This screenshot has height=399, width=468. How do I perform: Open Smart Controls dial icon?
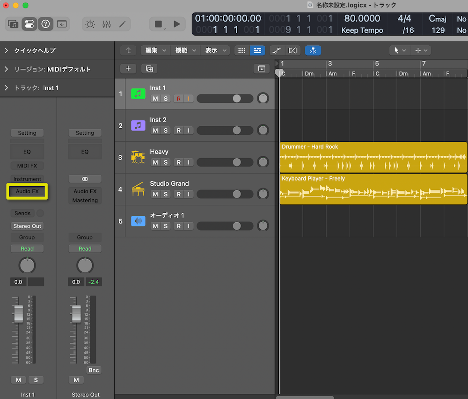(90, 24)
